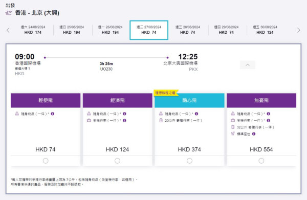Select the 無憂飛 HKD 554 radio button
This screenshot has width=307, height=200.
[x=261, y=161]
